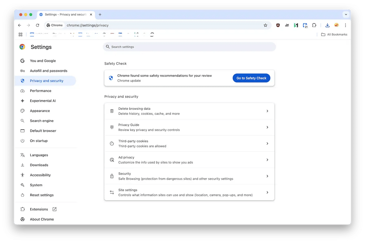Go to Autofill and passwords section
Viewport: 365px width, 243px height.
point(49,71)
